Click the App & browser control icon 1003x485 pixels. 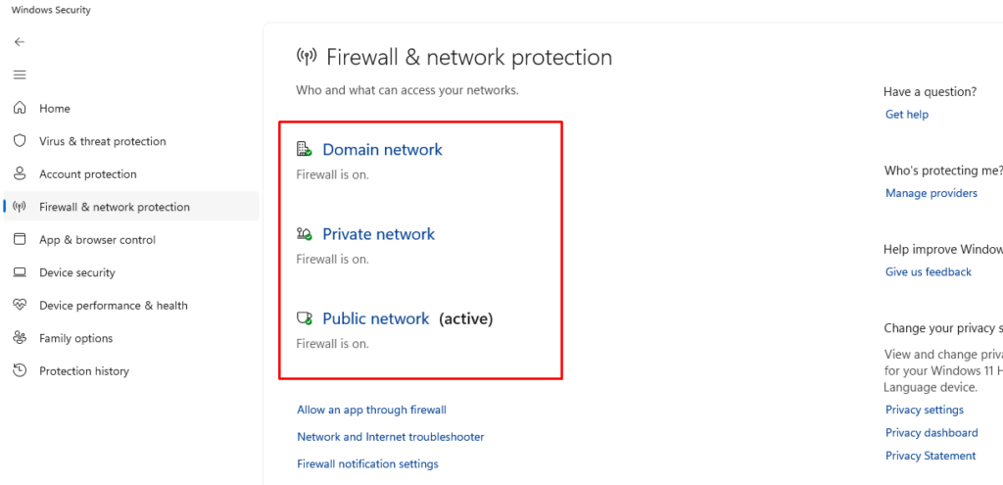[x=20, y=240]
